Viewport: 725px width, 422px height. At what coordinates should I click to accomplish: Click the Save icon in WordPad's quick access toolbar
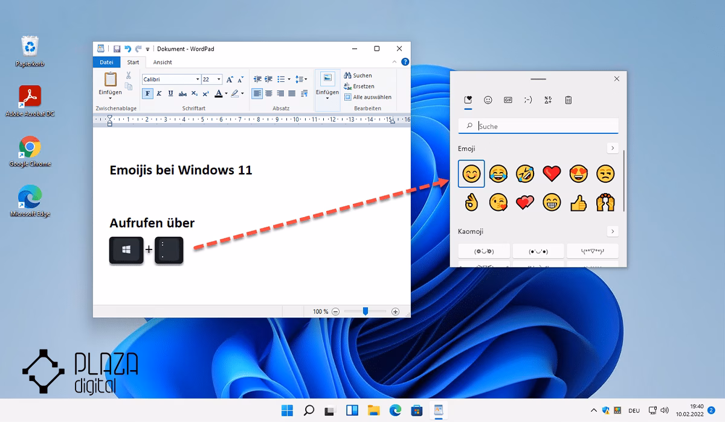117,49
